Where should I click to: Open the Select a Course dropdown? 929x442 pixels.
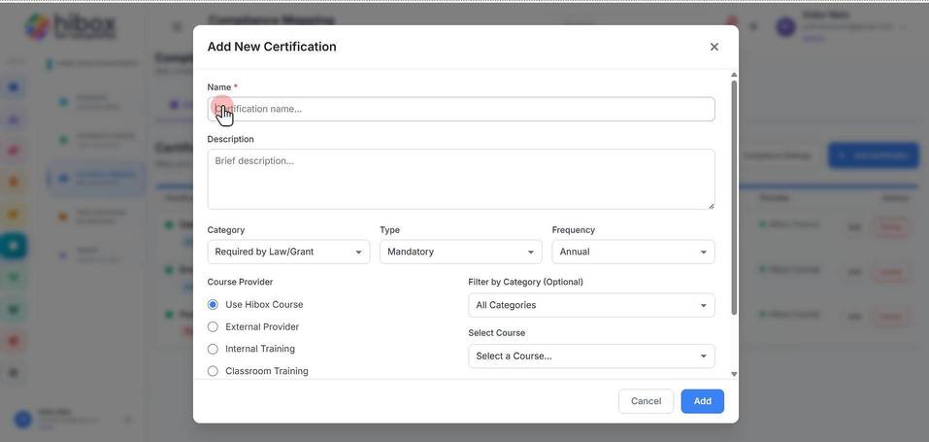pos(591,356)
